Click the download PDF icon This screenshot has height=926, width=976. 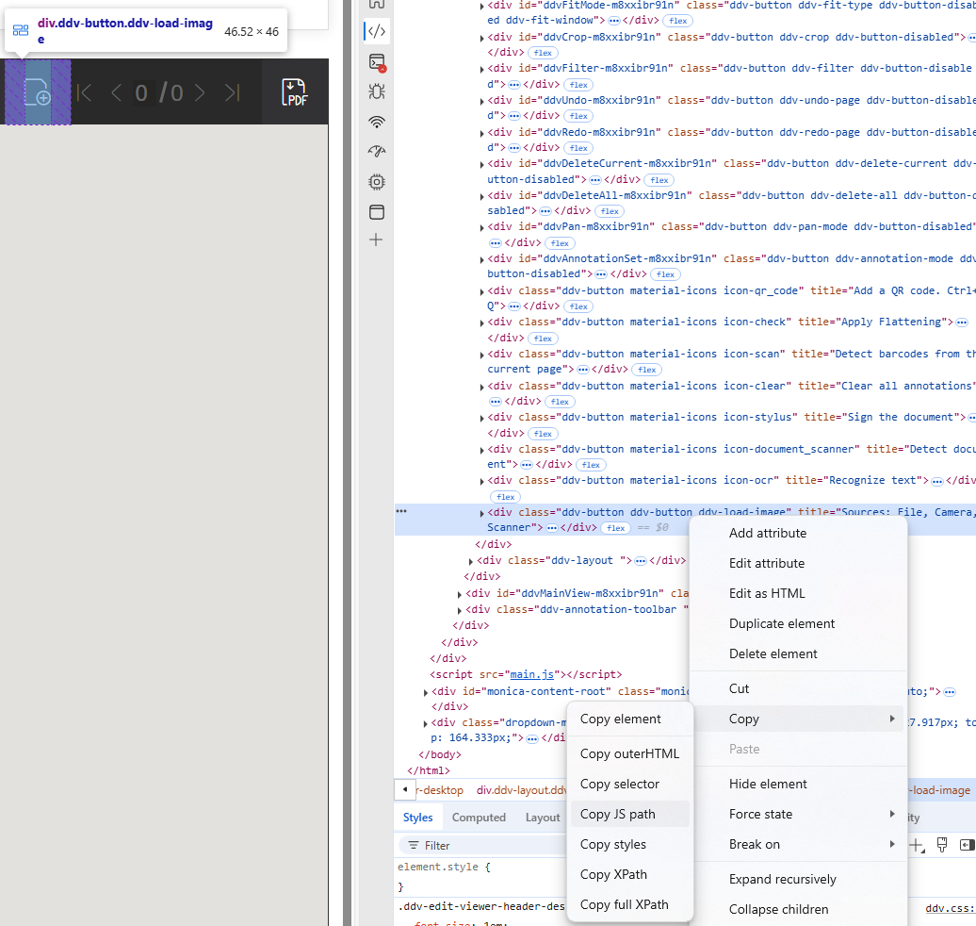click(x=295, y=92)
